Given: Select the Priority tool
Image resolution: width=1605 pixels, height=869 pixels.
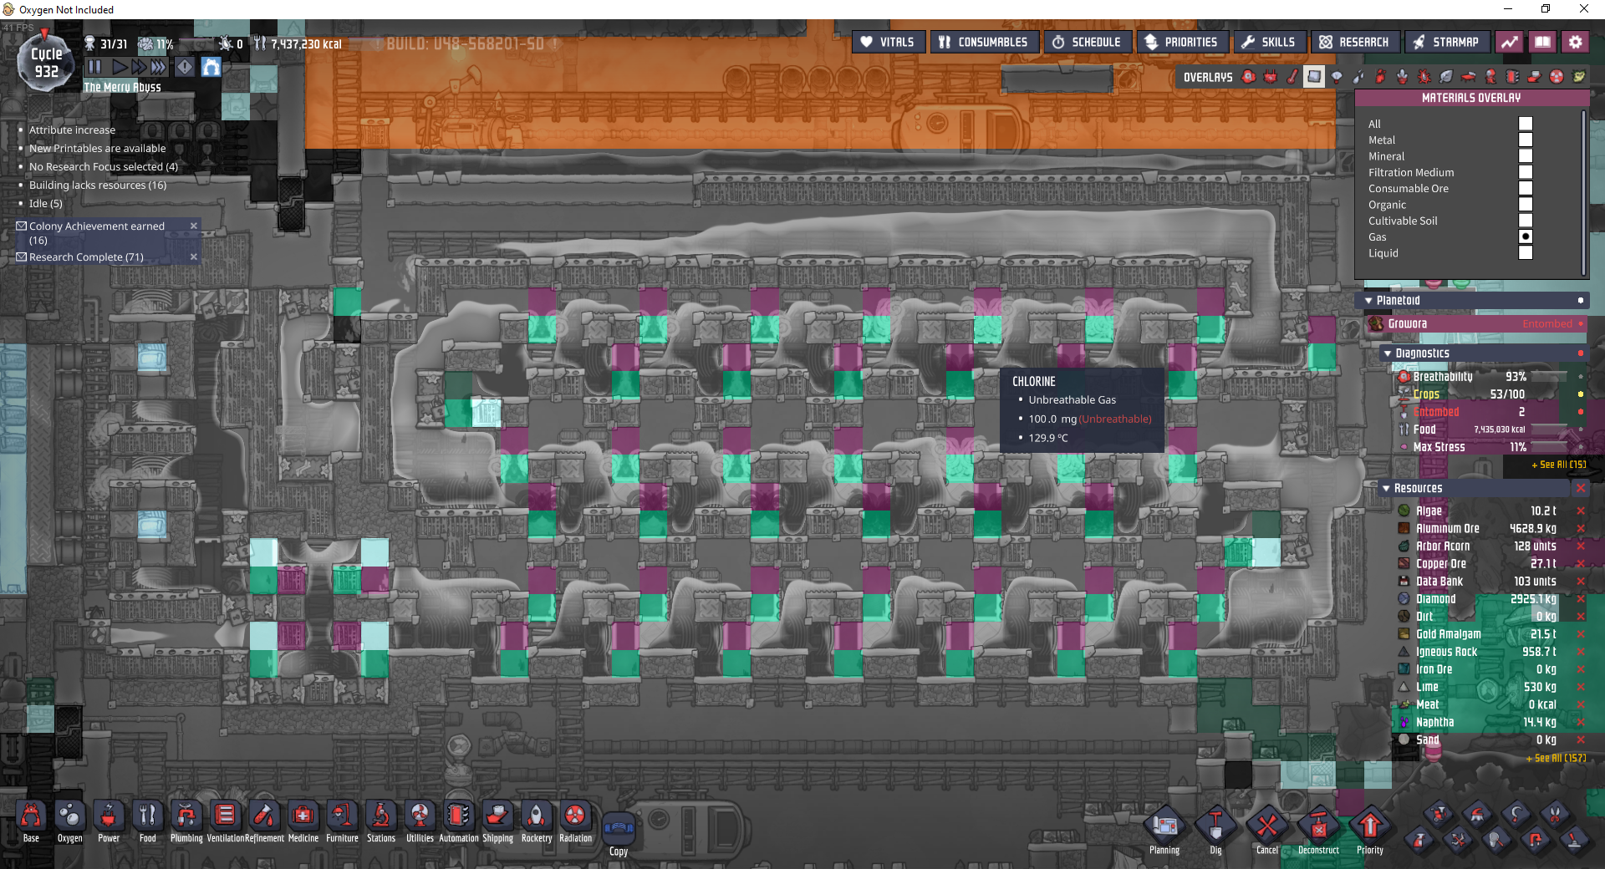Looking at the screenshot, I should click(x=1369, y=829).
